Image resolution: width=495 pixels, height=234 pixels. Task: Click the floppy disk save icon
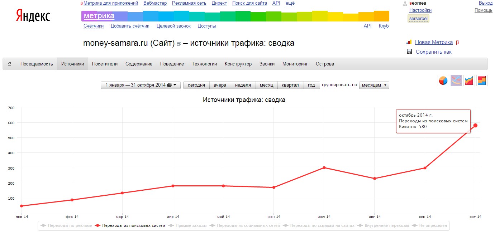tap(409, 52)
